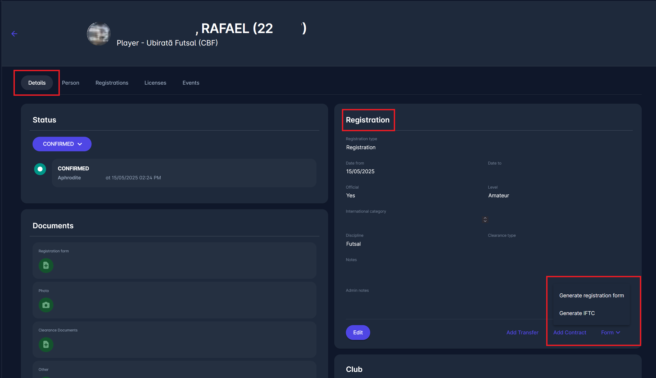Open the Events tab

coord(191,83)
